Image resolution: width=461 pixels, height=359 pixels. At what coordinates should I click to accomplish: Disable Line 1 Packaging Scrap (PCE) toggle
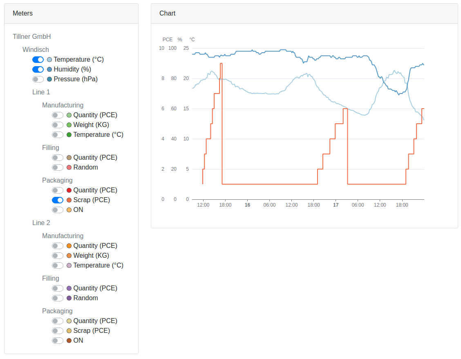point(58,200)
